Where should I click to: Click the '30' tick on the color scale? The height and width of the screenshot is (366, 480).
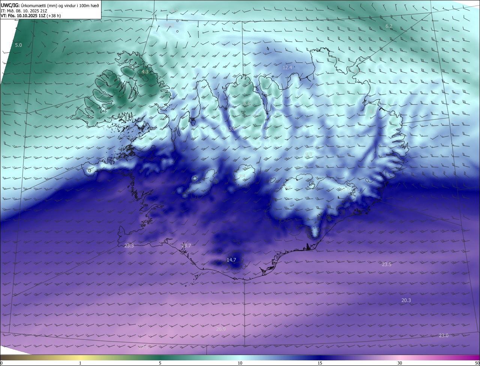(400, 363)
